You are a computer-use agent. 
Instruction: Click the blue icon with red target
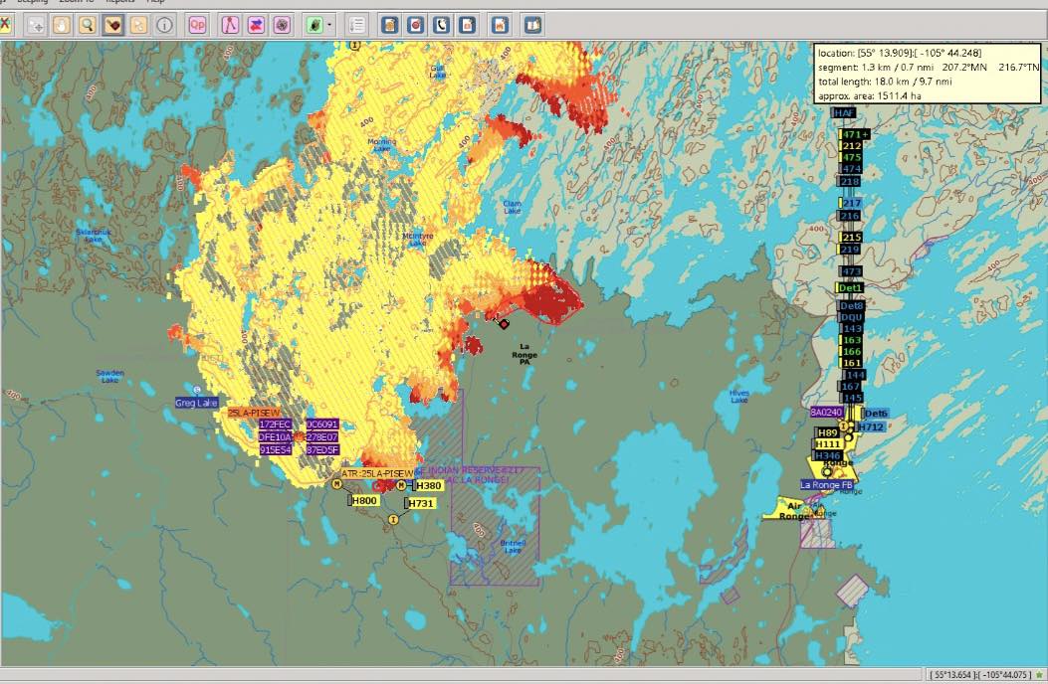[x=416, y=26]
